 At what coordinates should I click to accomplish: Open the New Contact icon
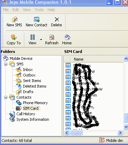click(37, 19)
